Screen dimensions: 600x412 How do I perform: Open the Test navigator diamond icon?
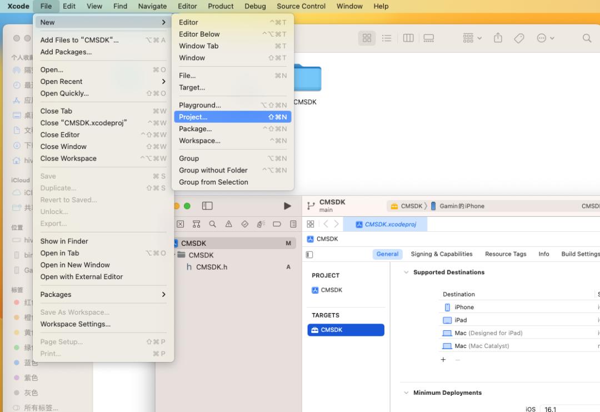click(x=245, y=224)
